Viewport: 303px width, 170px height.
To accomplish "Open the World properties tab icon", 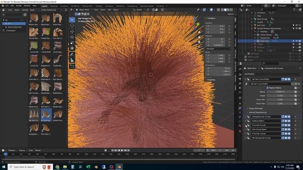I will pos(240,93).
